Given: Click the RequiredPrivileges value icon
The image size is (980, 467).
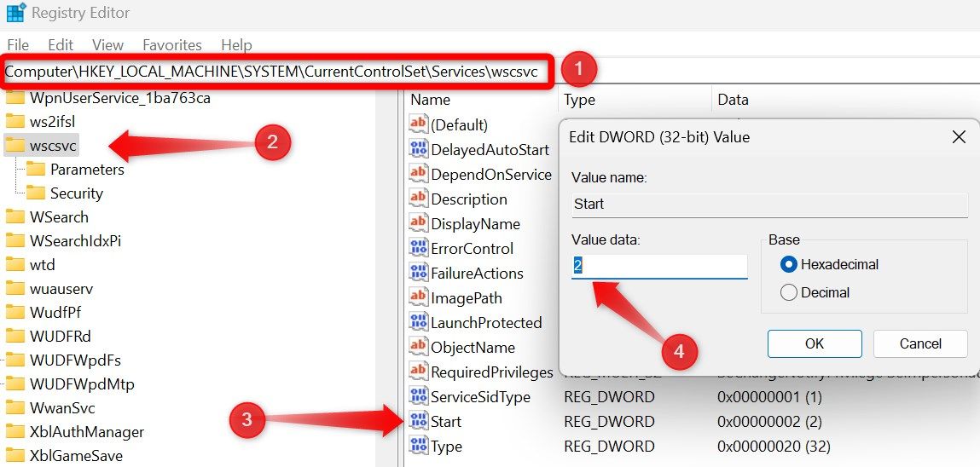Looking at the screenshot, I should (x=418, y=372).
